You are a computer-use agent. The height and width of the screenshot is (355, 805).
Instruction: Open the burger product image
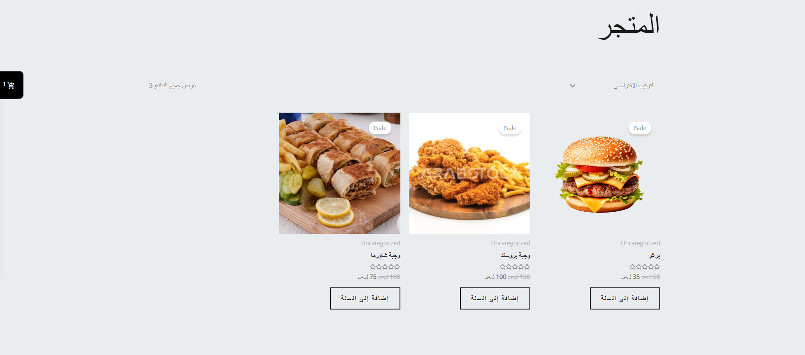pyautogui.click(x=599, y=173)
